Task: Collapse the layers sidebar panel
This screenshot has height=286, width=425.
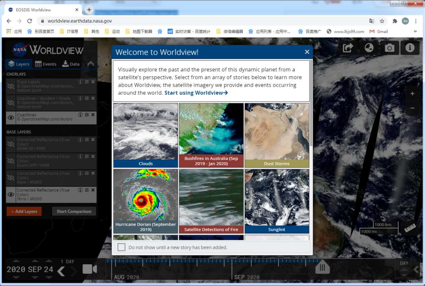Action: [91, 64]
